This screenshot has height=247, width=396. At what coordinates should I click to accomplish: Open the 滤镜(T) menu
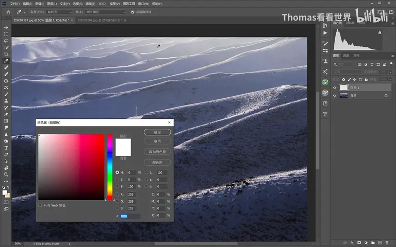90,4
